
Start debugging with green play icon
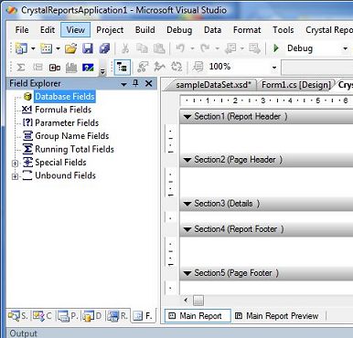[x=276, y=48]
